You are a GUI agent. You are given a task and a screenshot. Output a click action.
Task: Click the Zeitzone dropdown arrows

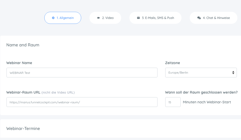(x=233, y=73)
